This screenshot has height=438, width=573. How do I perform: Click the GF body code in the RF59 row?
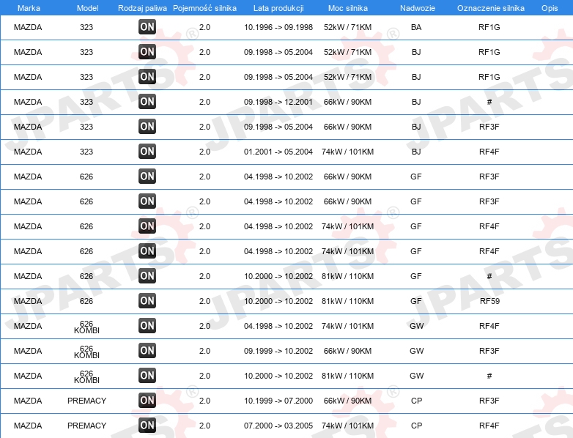(x=416, y=301)
